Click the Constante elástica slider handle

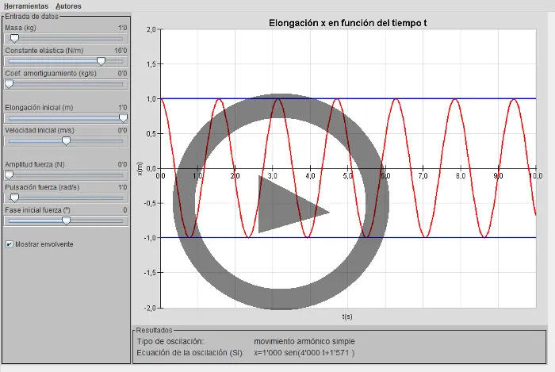(101, 60)
